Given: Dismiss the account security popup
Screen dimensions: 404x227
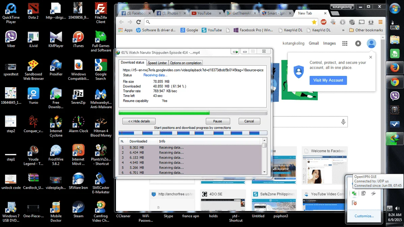Looking at the screenshot, I should (x=371, y=57).
